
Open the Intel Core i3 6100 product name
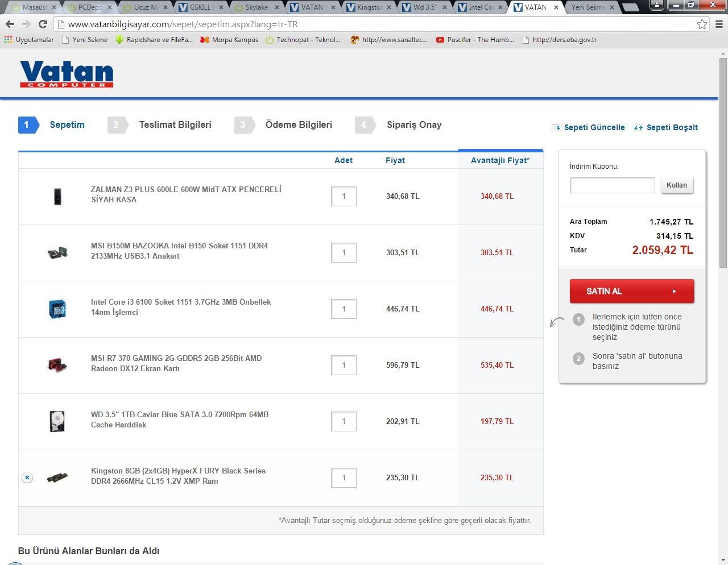181,307
